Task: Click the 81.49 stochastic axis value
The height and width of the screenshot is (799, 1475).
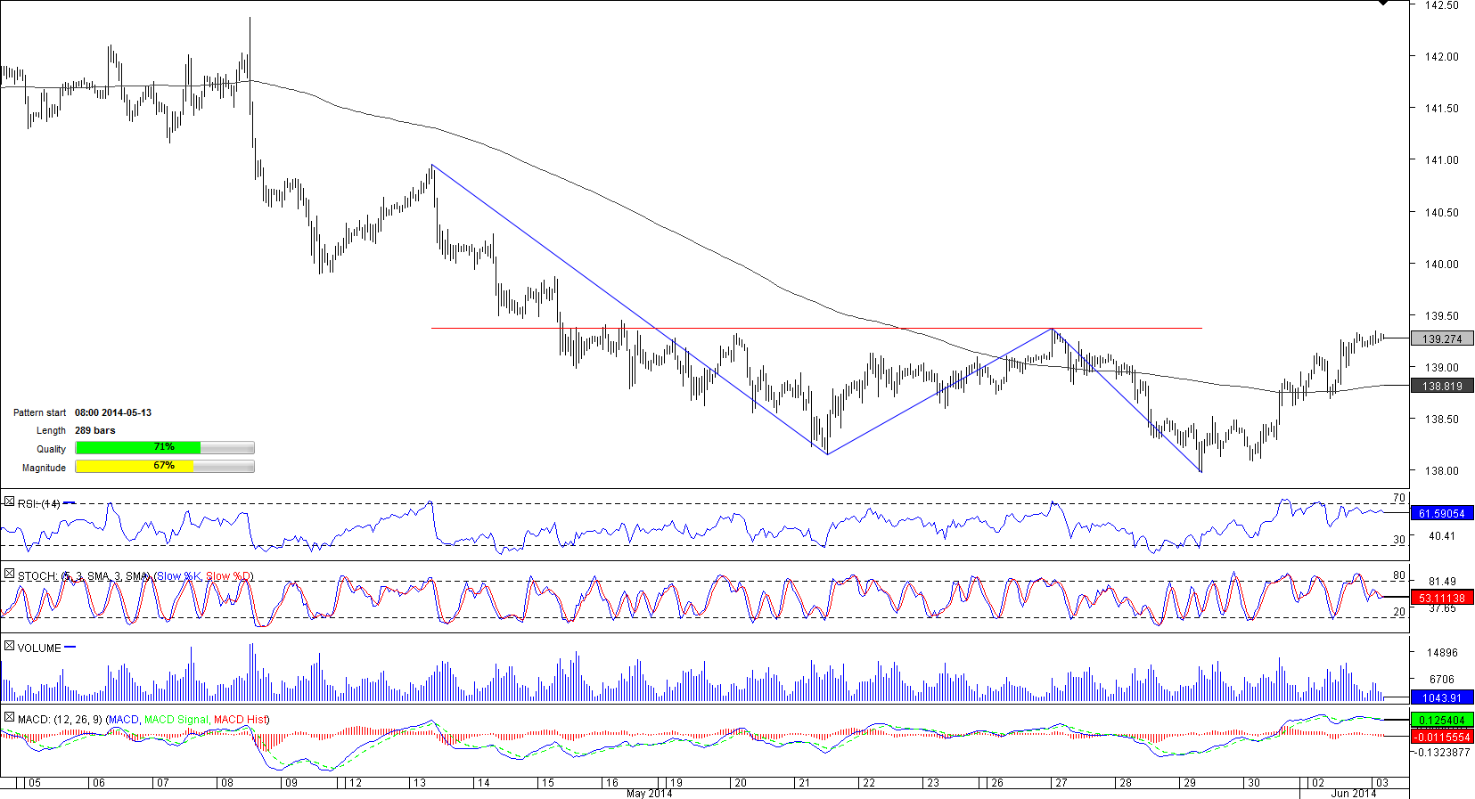Action: pos(1441,582)
